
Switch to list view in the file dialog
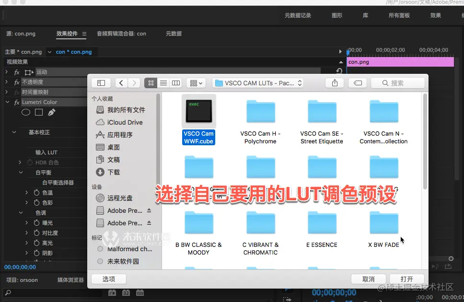point(163,82)
